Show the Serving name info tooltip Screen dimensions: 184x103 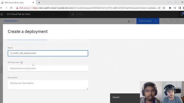(22, 62)
